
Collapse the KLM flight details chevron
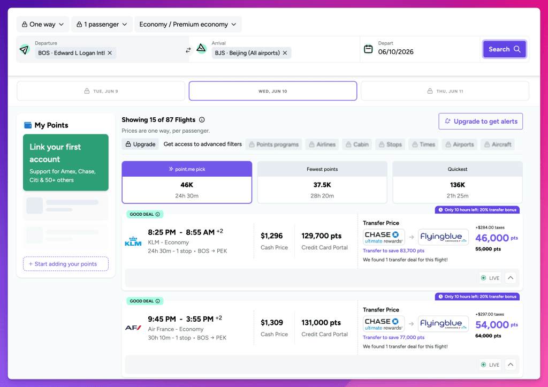coord(511,278)
